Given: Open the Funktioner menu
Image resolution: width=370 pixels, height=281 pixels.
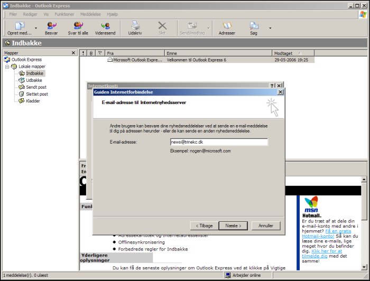Looking at the screenshot, I should [65, 14].
